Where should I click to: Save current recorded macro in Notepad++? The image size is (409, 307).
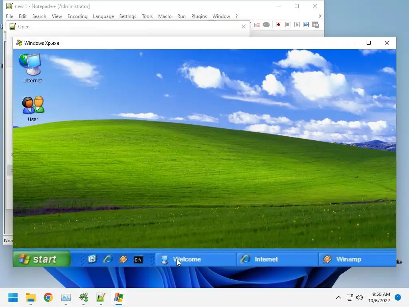pyautogui.click(x=316, y=24)
